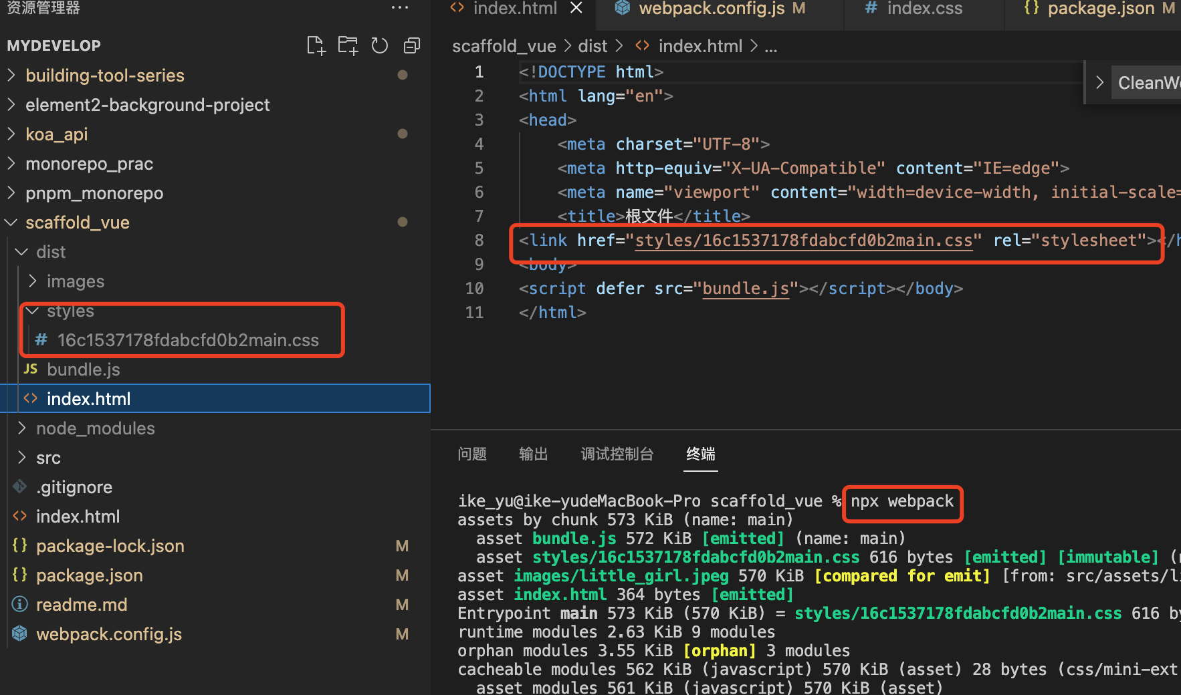Click the title tag text on line 7
Image resolution: width=1181 pixels, height=695 pixels.
tap(649, 217)
